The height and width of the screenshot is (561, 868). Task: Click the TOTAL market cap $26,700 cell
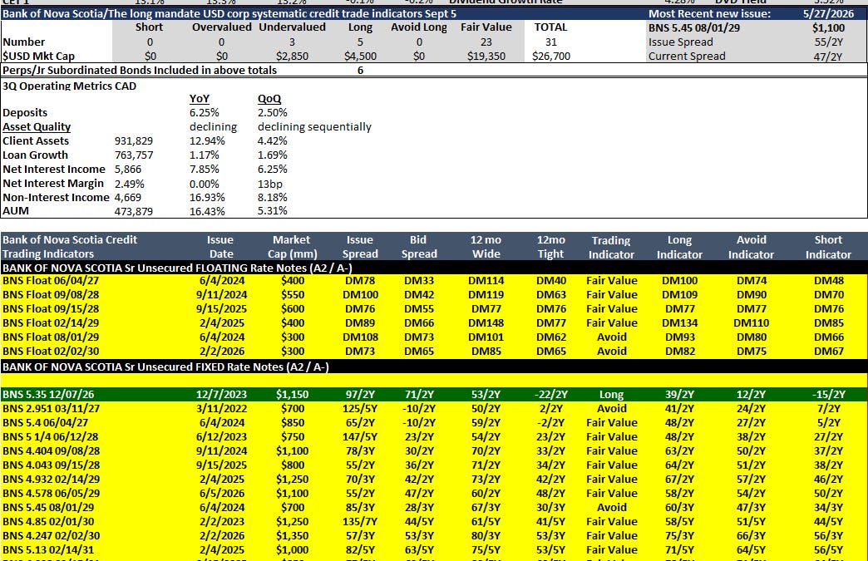550,56
